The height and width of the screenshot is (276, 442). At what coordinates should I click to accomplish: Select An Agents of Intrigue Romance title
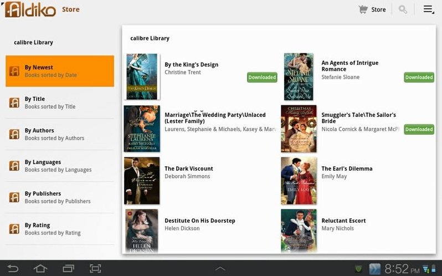pos(350,66)
